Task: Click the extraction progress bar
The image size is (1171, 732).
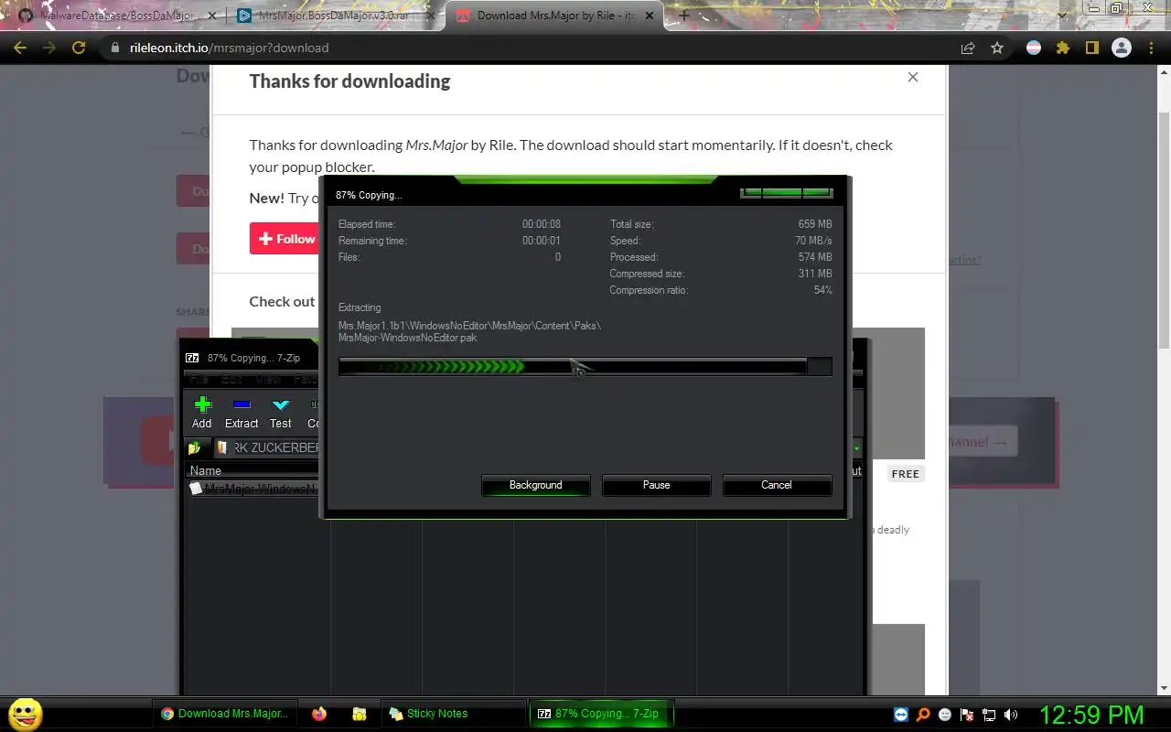Action: pyautogui.click(x=585, y=367)
